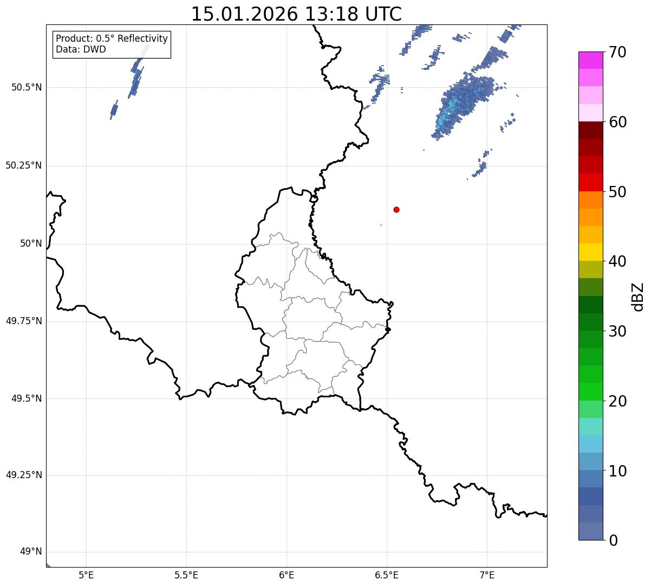Image resolution: width=651 pixels, height=586 pixels.
Task: Click the bright red colorbar swatch below the 55 dBZ level
Action: tap(590, 183)
